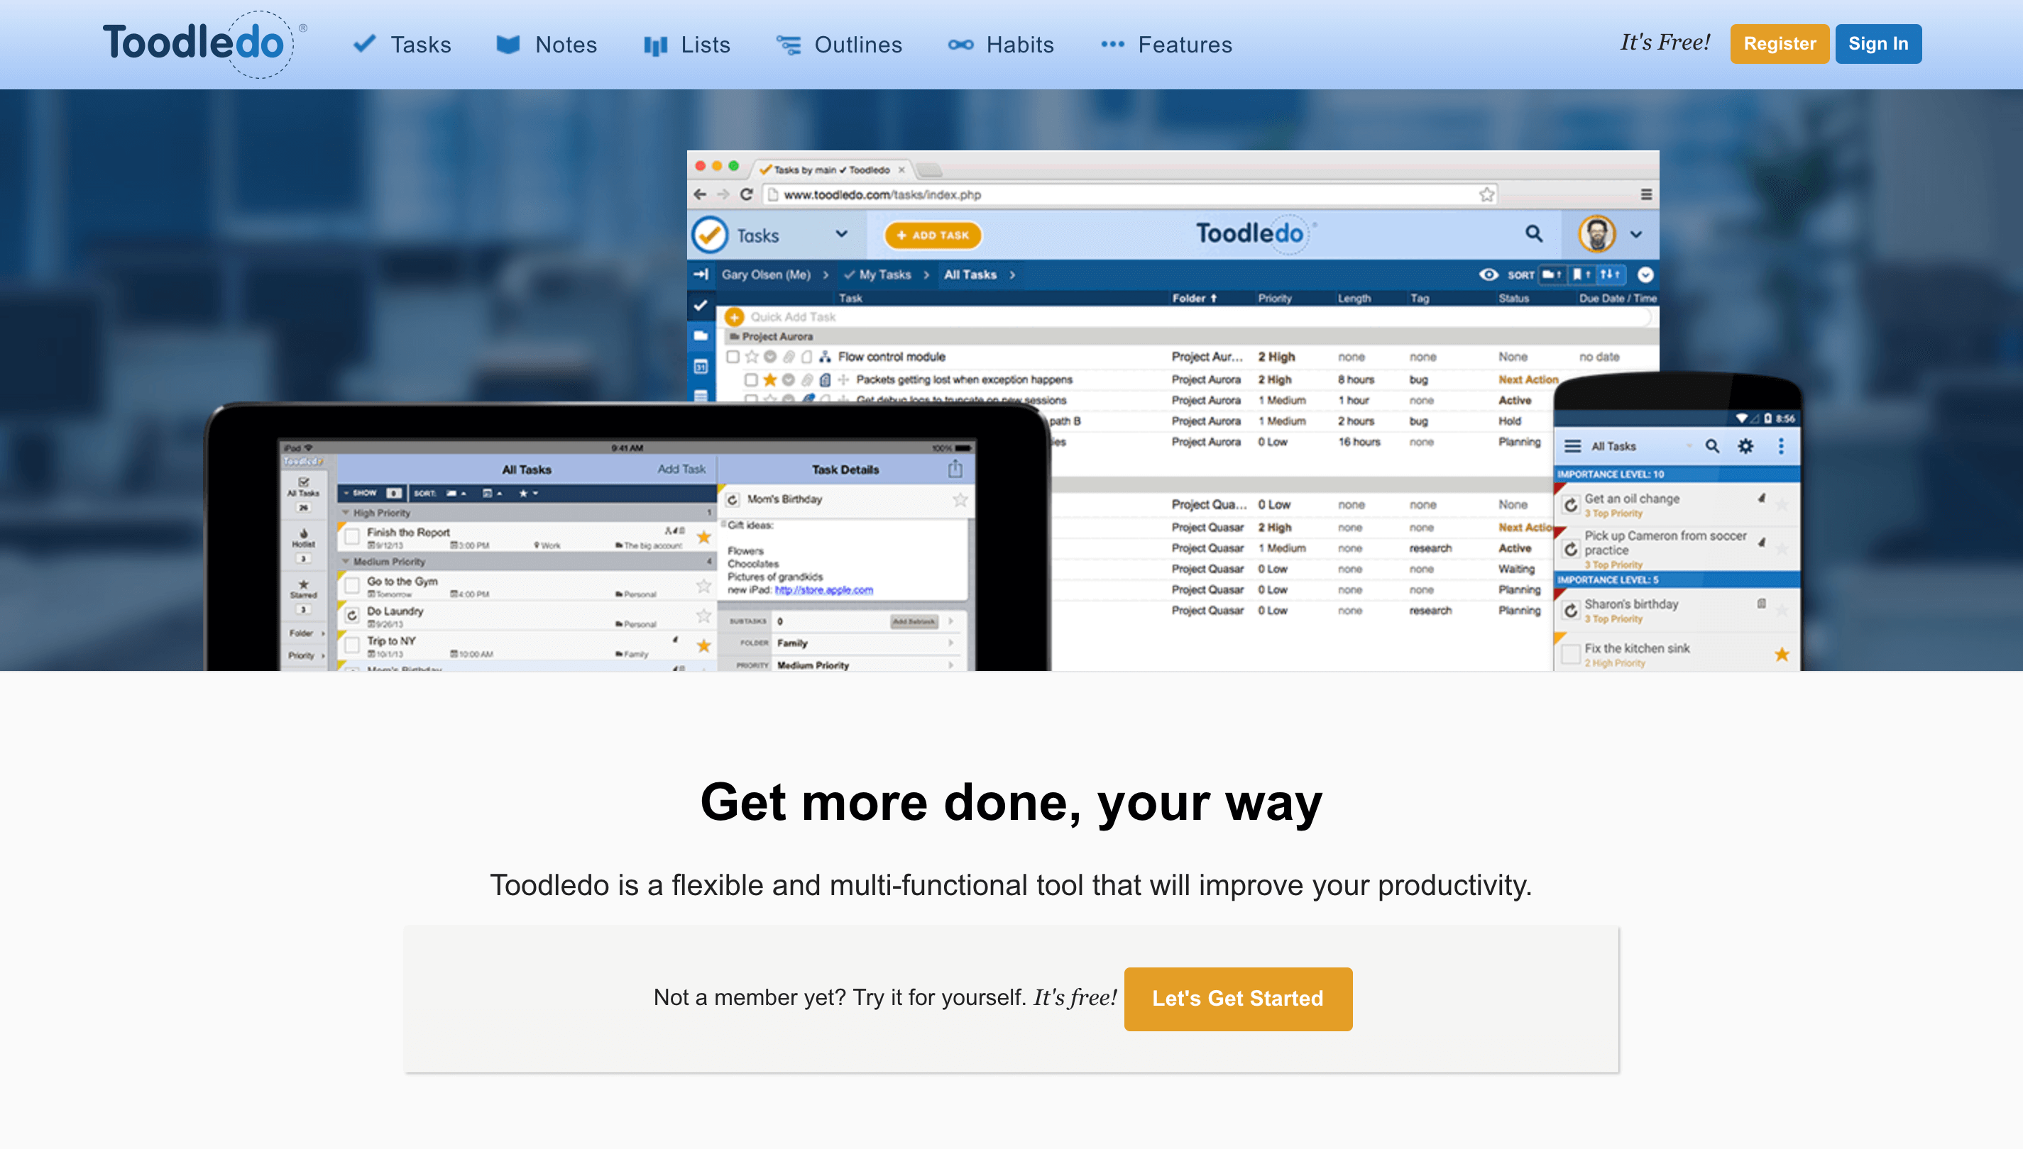Screen dimensions: 2023x1149
Task: Click Add Task in the iPad header
Action: pos(681,469)
